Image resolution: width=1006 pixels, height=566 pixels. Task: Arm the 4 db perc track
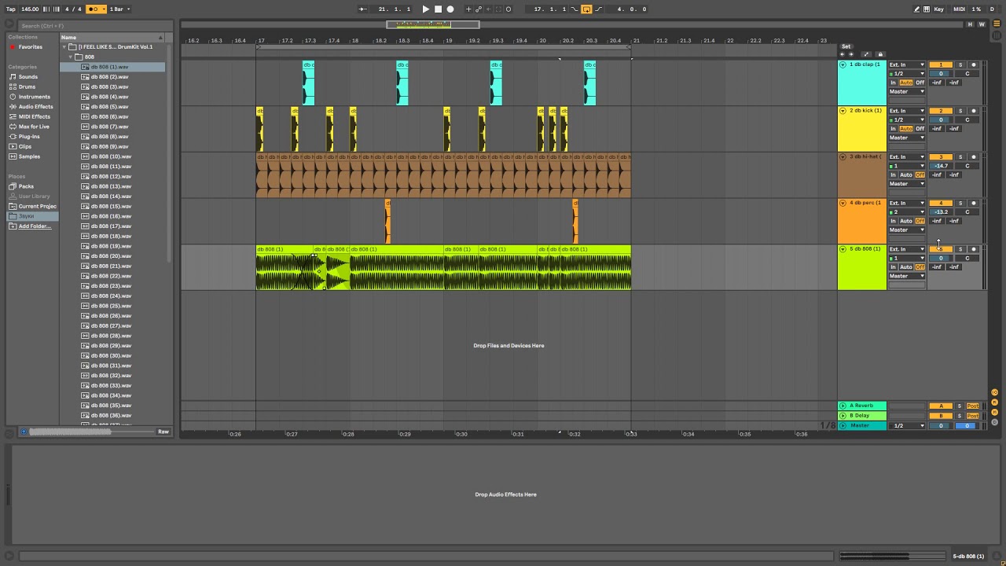pyautogui.click(x=973, y=203)
